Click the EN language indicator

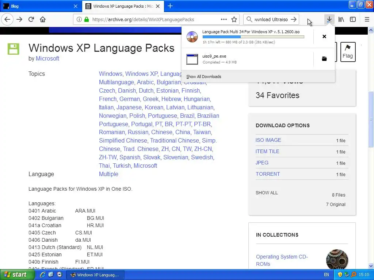(x=326, y=275)
